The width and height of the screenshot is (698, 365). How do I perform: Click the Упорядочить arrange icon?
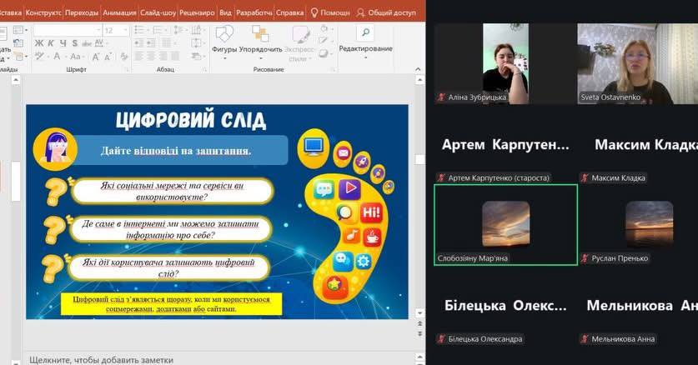point(260,34)
